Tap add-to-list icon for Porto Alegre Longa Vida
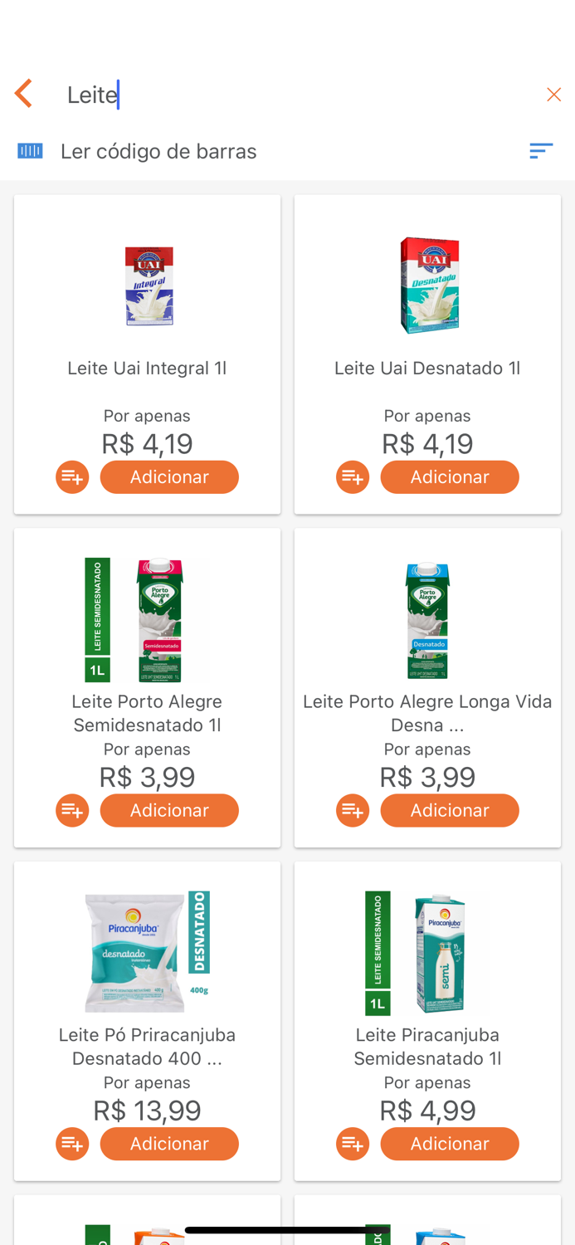 point(352,810)
